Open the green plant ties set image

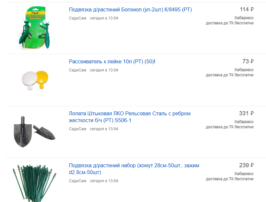34,183
